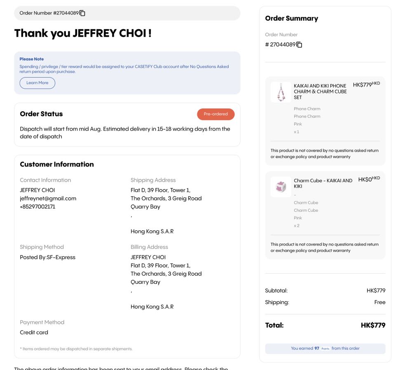Open the phone charm product thumbnail

pyautogui.click(x=281, y=92)
